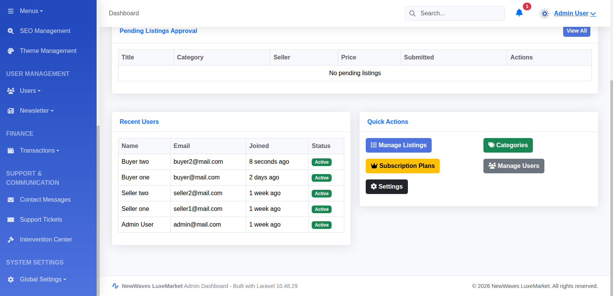
Task: Click the red notification count badge
Action: click(x=527, y=7)
